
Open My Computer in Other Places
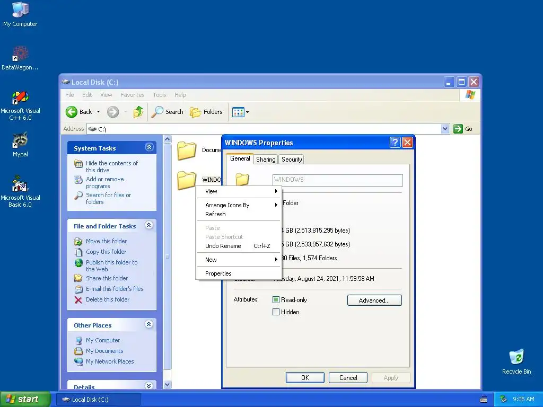[x=102, y=341]
